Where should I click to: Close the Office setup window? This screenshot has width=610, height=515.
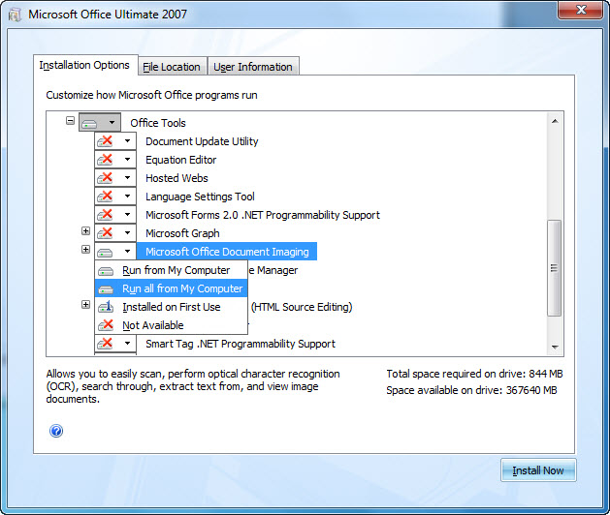(581, 10)
